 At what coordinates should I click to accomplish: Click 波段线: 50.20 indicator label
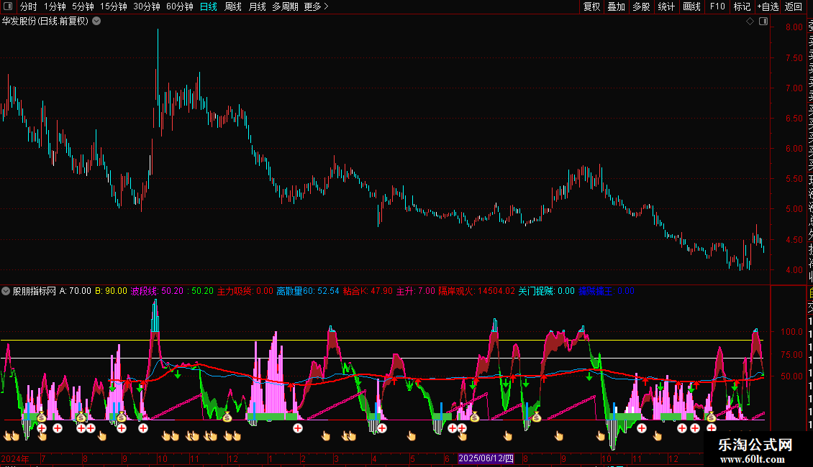point(157,291)
